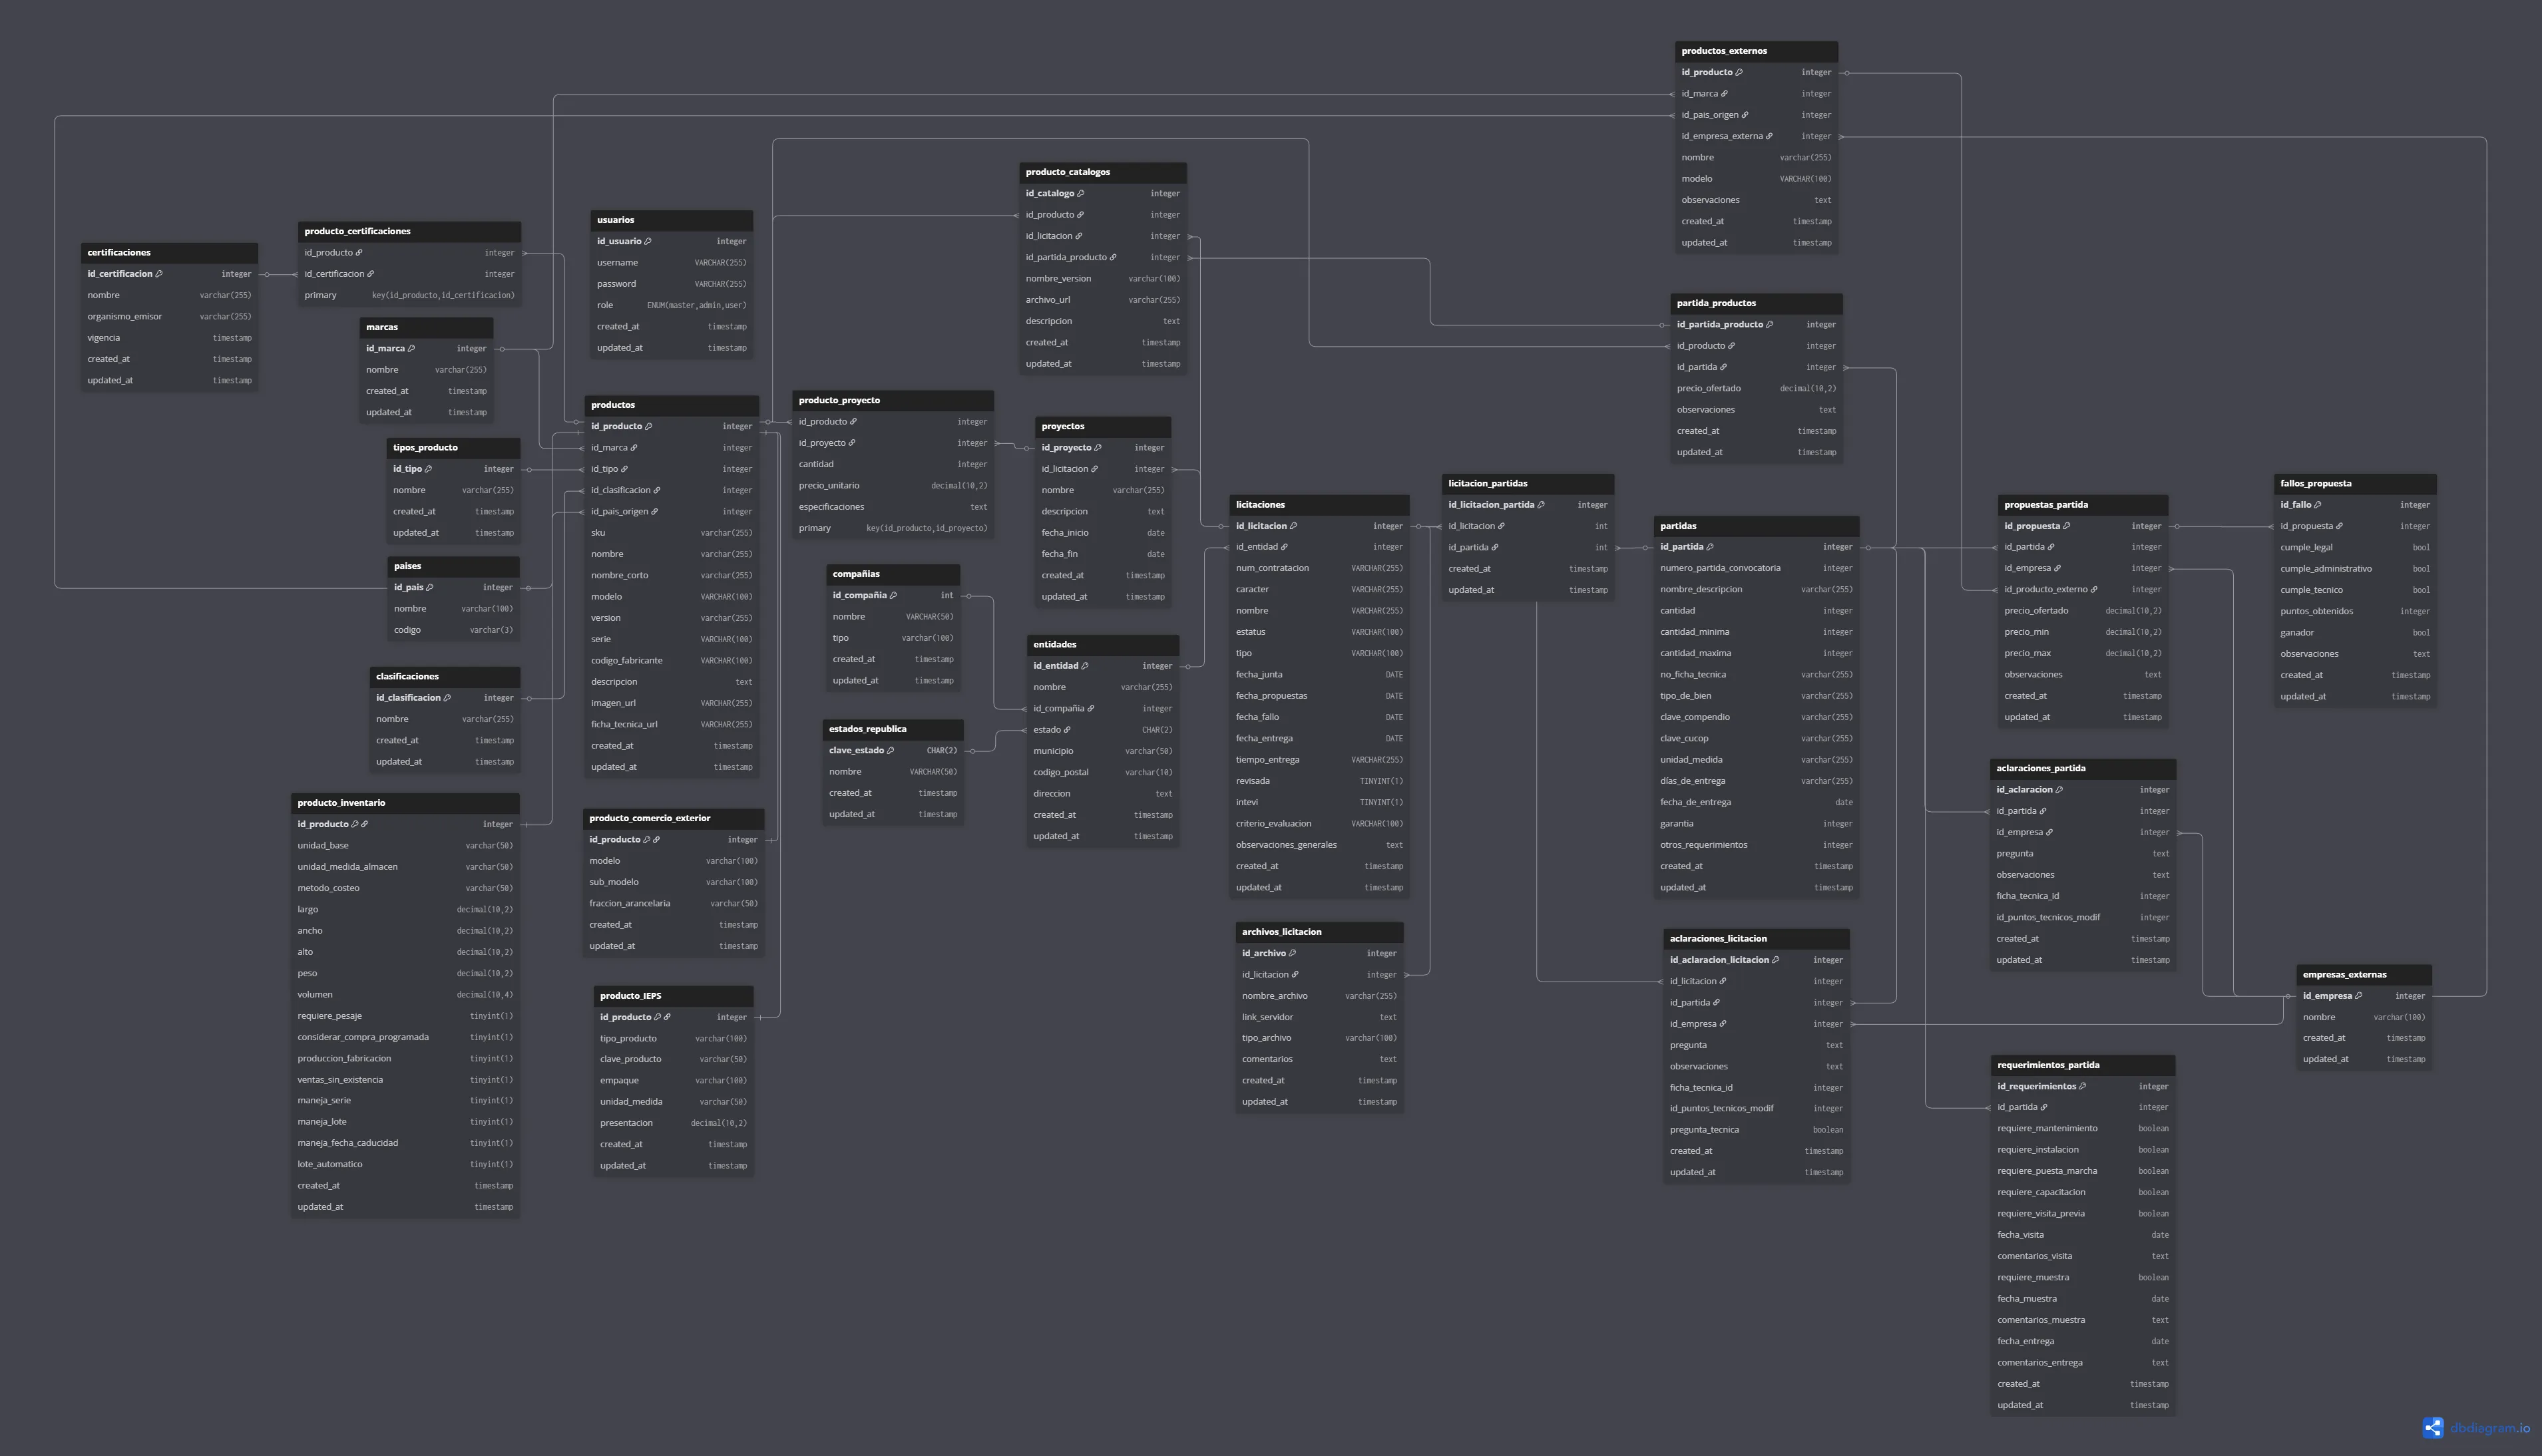2542x1456 pixels.
Task: Select the partida_productos table header
Action: [1757, 303]
